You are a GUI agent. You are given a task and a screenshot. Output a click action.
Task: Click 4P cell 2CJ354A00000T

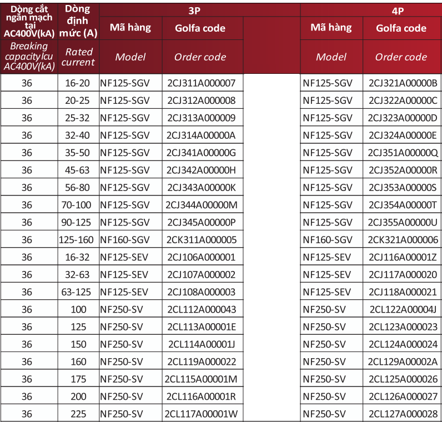(x=403, y=205)
